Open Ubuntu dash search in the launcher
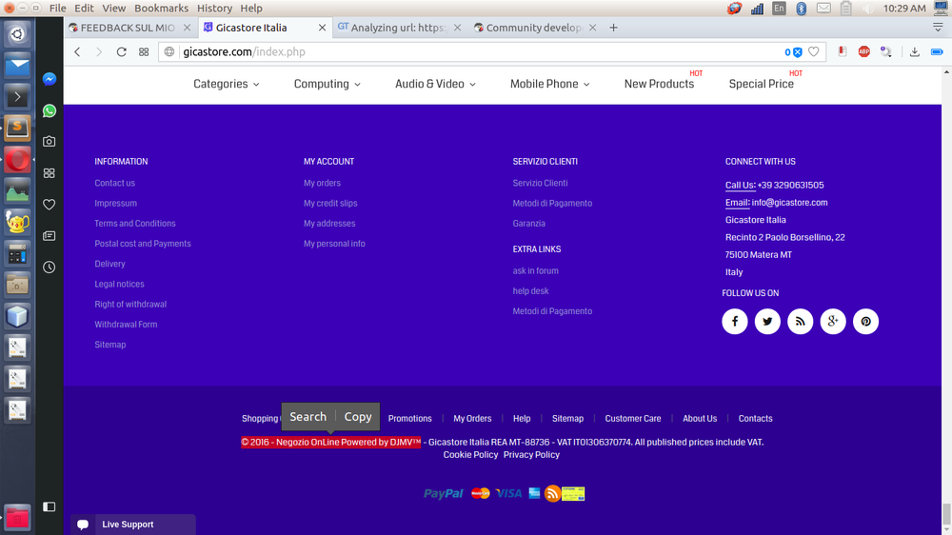The height and width of the screenshot is (535, 952). (17, 34)
